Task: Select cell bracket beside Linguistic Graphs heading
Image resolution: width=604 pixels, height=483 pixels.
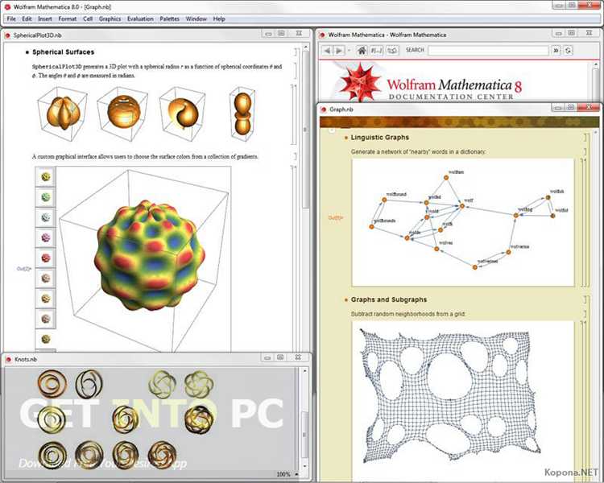Action: 586,138
